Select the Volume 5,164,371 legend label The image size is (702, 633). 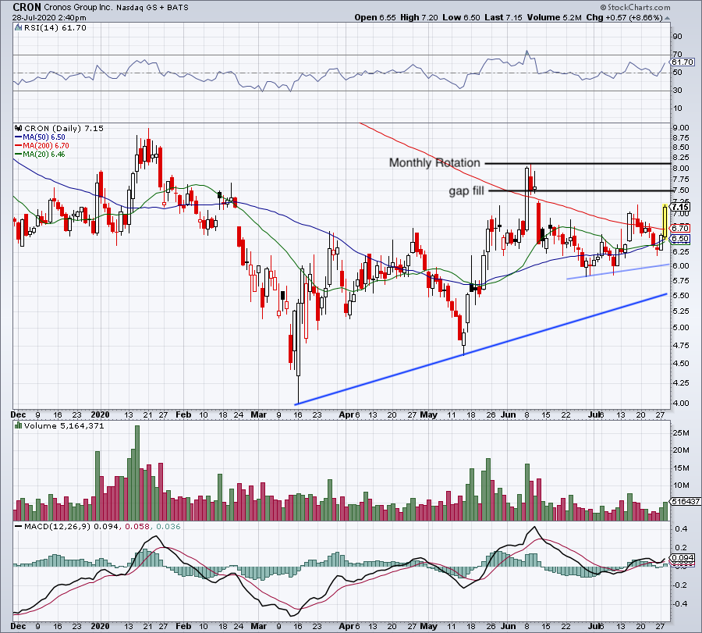[x=64, y=425]
